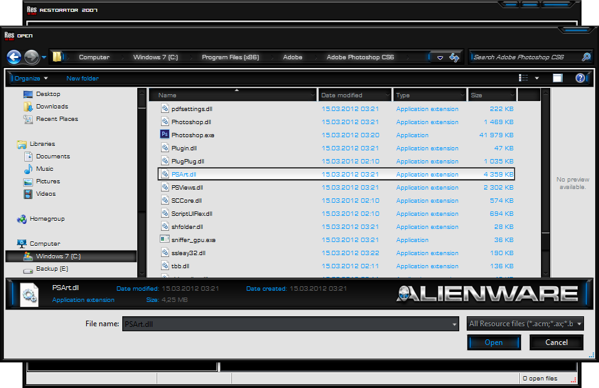Click the Forward navigation arrow

coord(31,57)
